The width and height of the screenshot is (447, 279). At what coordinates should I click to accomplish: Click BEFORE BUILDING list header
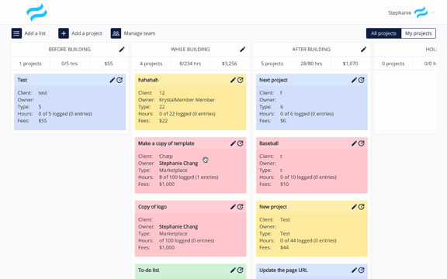[70, 50]
